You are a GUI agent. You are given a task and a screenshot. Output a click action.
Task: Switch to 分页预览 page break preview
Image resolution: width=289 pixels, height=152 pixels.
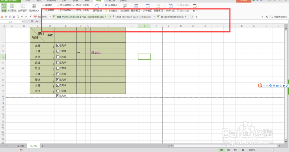pos(12,8)
